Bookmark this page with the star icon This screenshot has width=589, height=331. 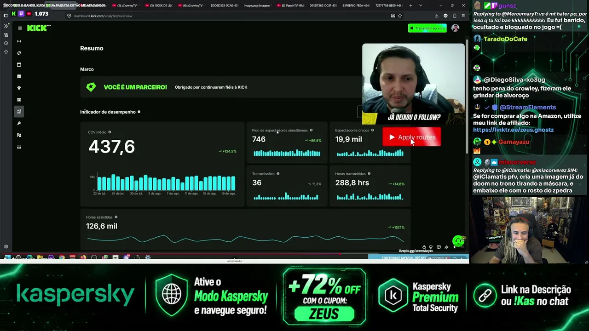pyautogui.click(x=400, y=16)
